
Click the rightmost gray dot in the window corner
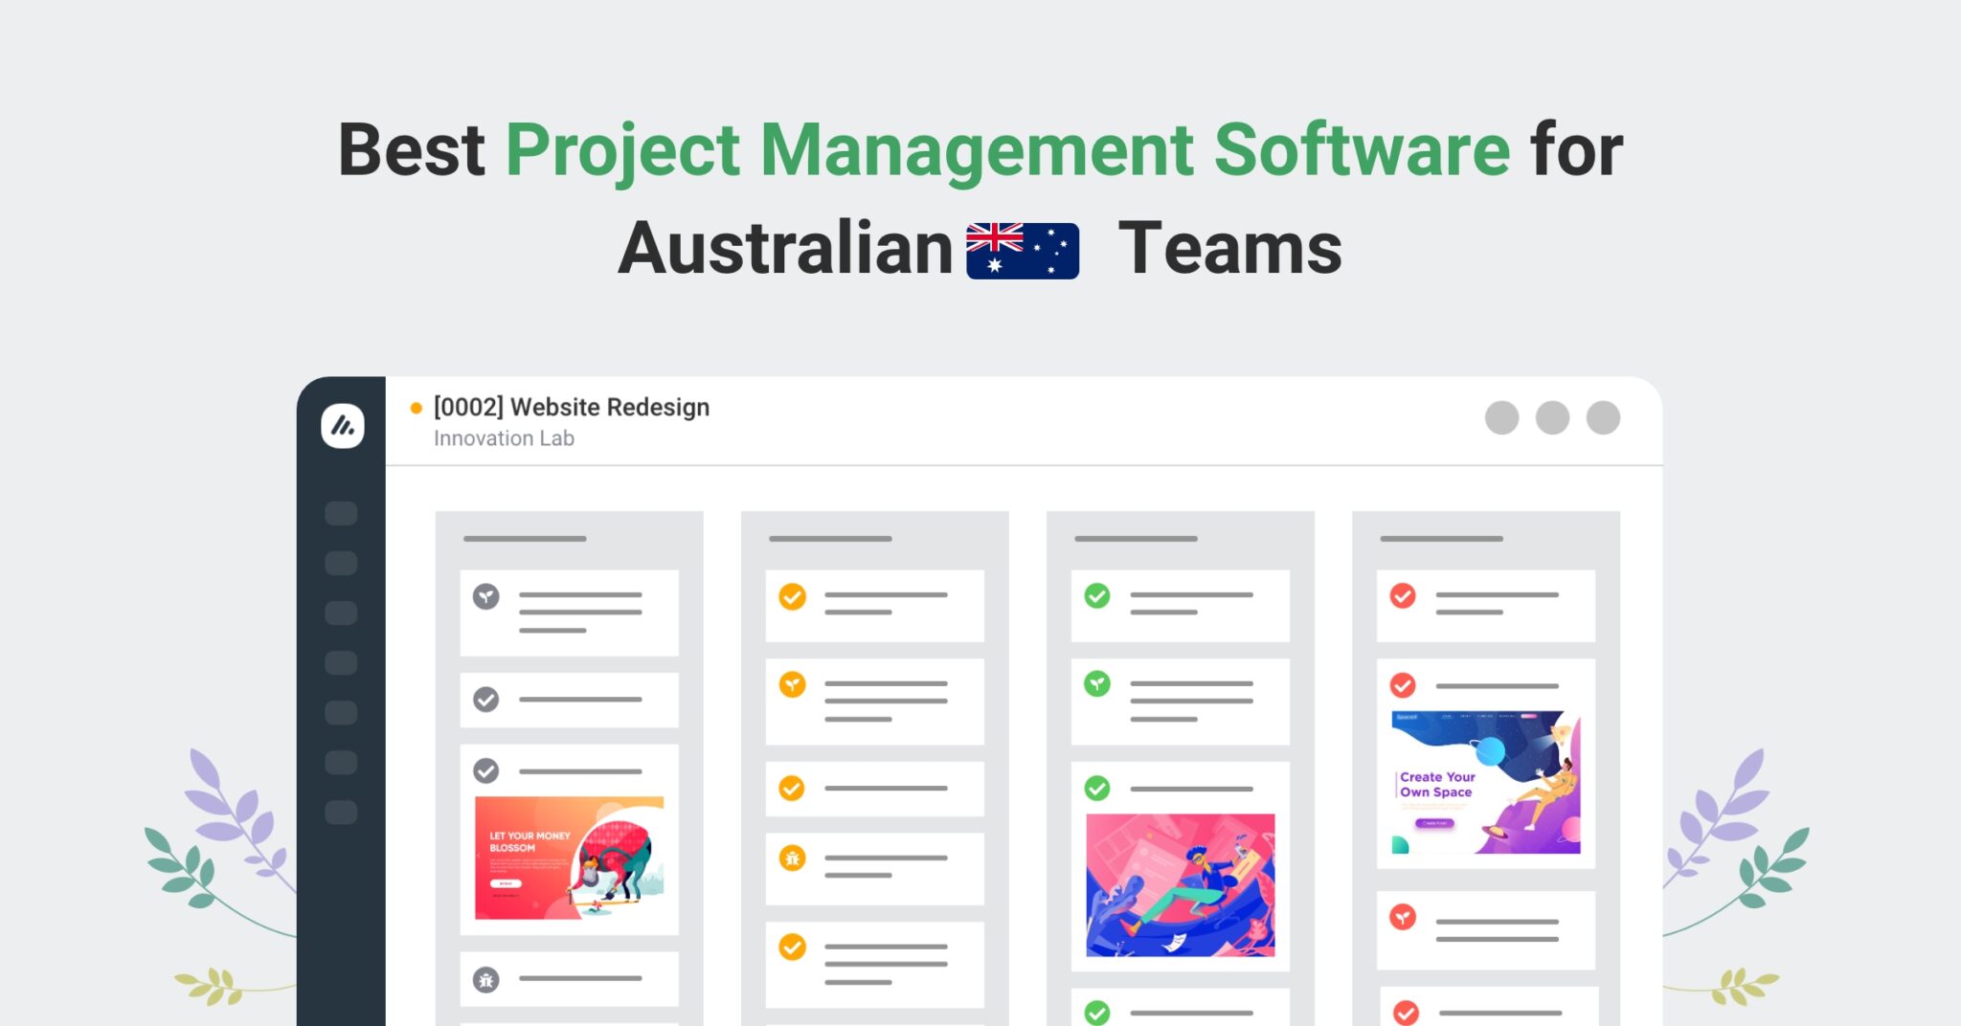1603,418
